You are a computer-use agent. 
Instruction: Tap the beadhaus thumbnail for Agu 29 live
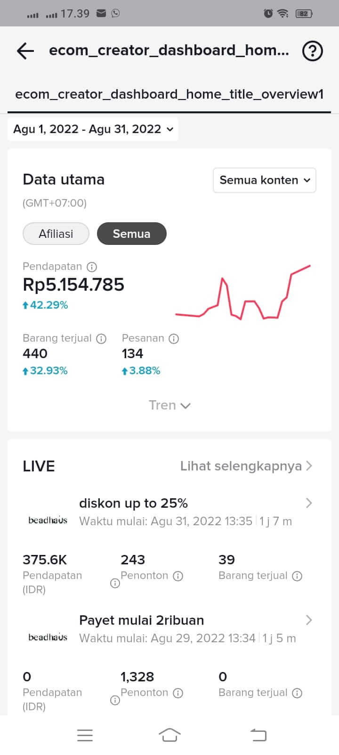[x=48, y=638]
